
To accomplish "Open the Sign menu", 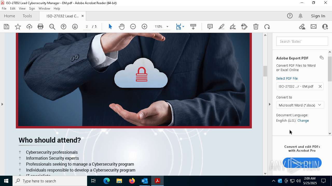I will (x=32, y=9).
